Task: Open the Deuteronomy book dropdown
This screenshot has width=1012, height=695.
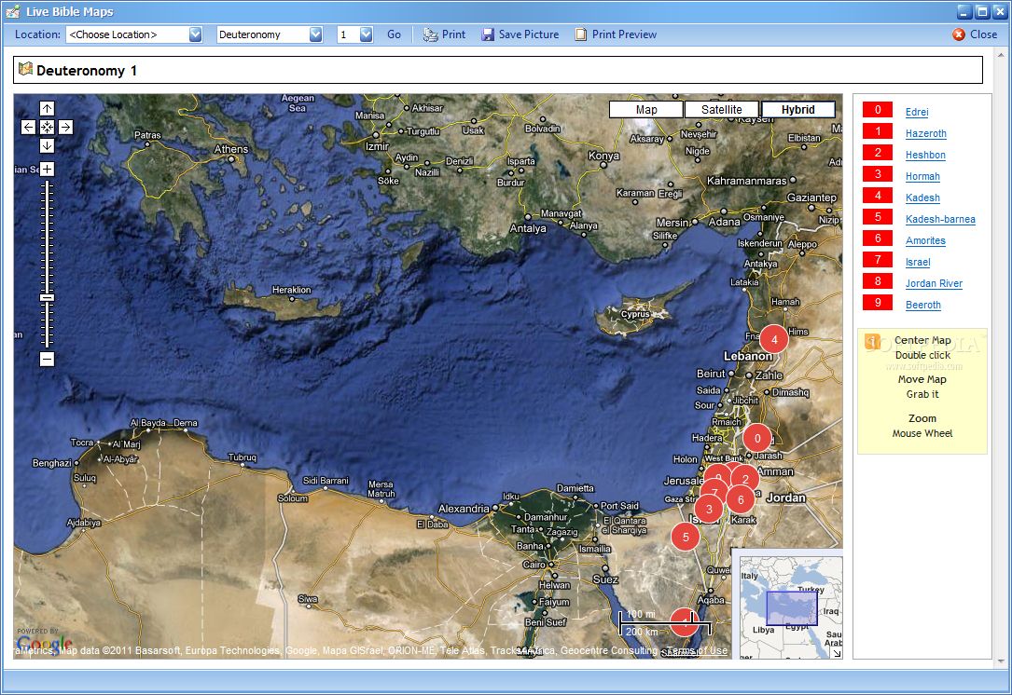Action: (x=315, y=34)
